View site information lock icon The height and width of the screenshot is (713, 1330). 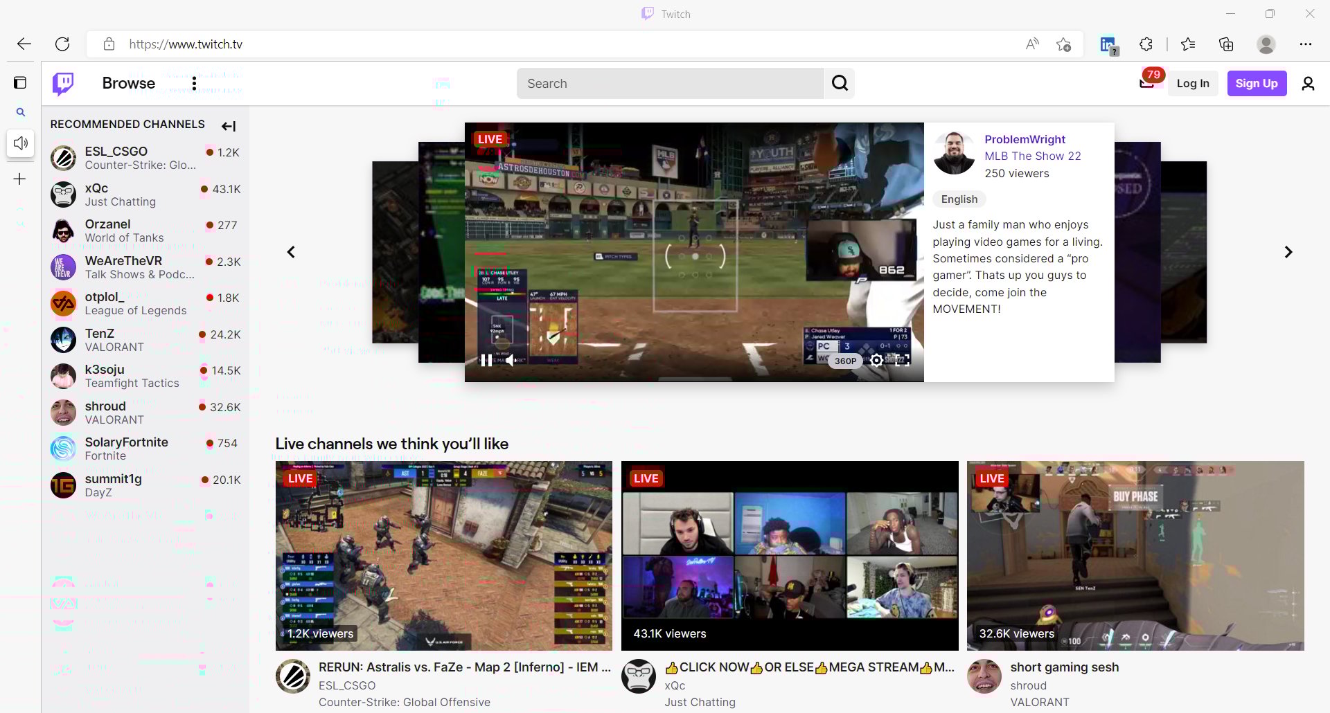point(109,44)
